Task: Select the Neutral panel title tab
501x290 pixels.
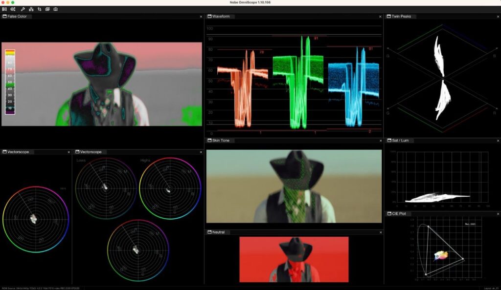Action: pos(216,232)
